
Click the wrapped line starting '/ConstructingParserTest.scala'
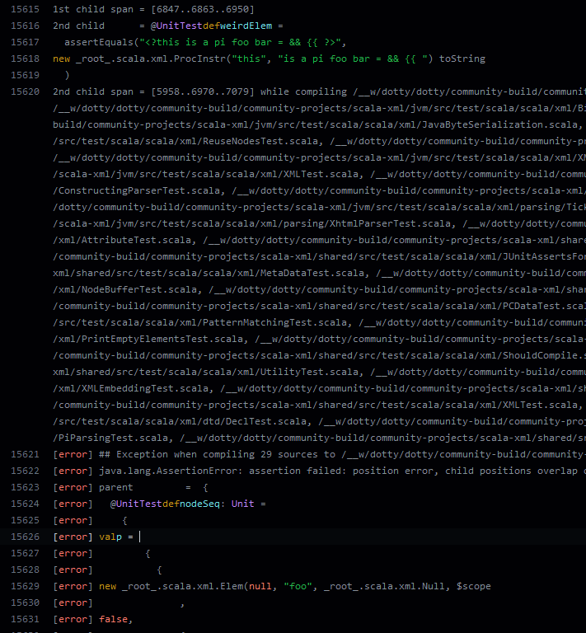pyautogui.click(x=319, y=190)
